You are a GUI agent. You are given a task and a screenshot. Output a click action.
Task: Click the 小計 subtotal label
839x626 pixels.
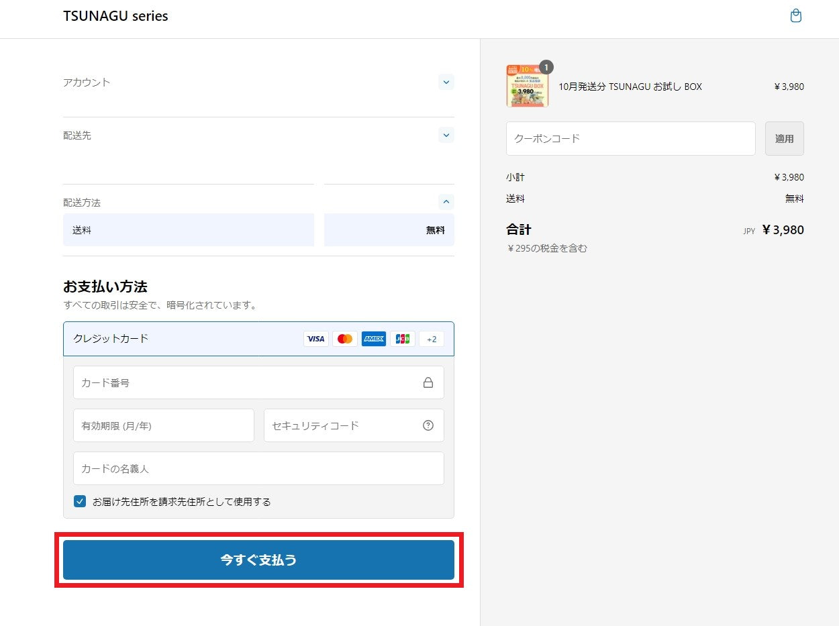pyautogui.click(x=515, y=177)
